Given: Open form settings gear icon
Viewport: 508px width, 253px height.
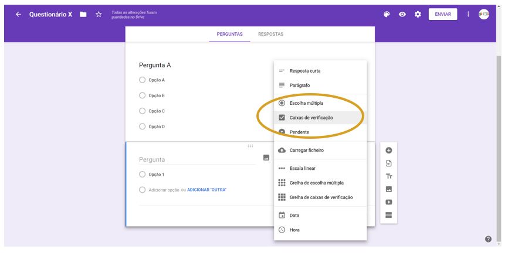Looking at the screenshot, I should pyautogui.click(x=418, y=15).
